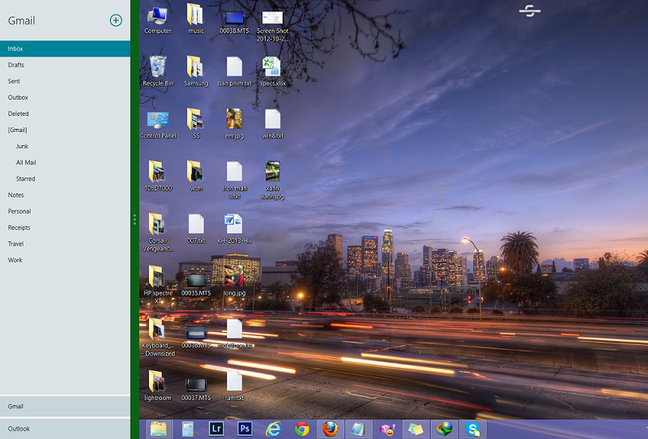Open the Work folder

pos(65,260)
